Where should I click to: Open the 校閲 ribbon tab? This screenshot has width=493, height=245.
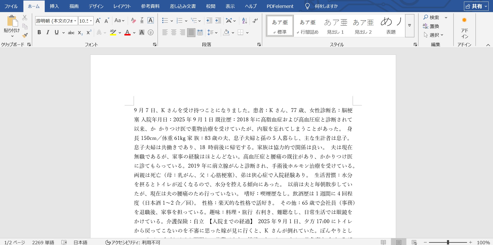tap(211, 6)
